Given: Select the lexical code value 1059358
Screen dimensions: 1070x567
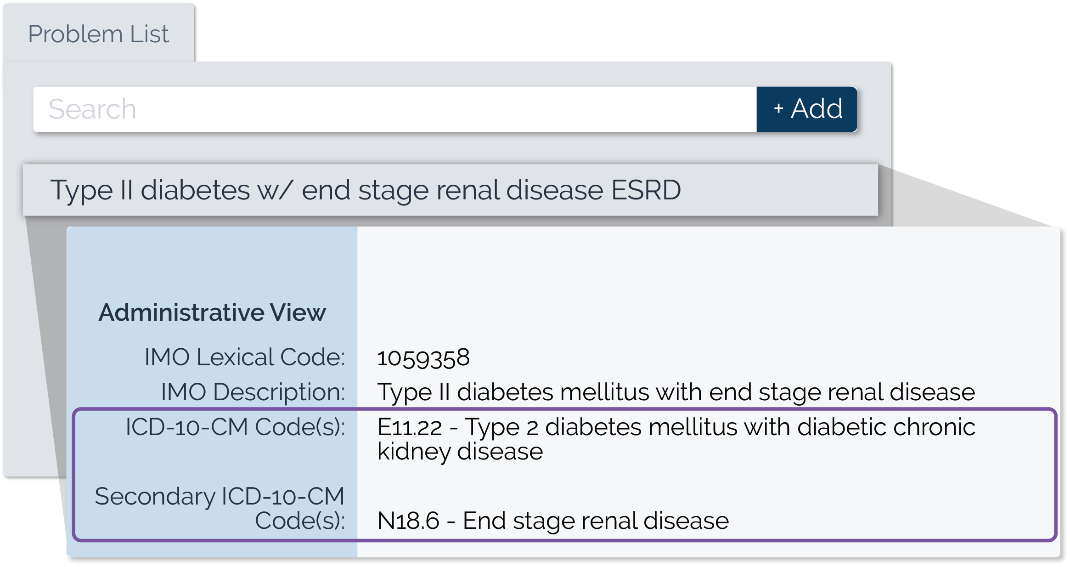Looking at the screenshot, I should point(423,358).
